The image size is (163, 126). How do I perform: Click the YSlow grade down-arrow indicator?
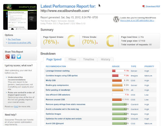point(97,43)
